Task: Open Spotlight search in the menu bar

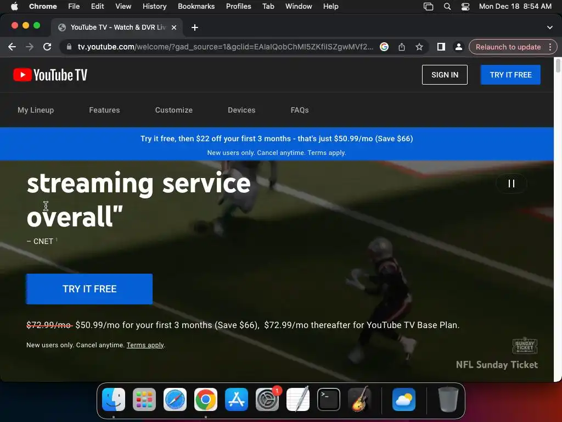Action: point(447,6)
